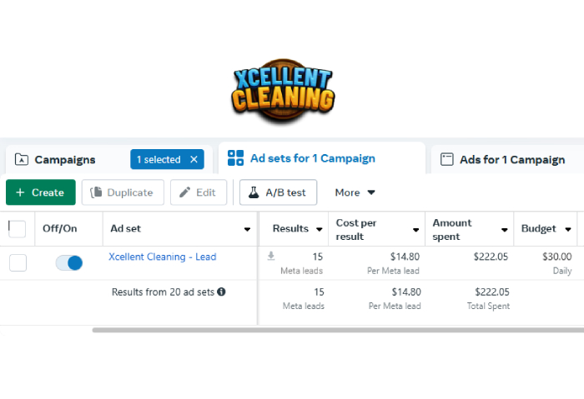This screenshot has width=584, height=399.
Task: Click the Xcellent Cleaning logo
Action: pyautogui.click(x=283, y=91)
